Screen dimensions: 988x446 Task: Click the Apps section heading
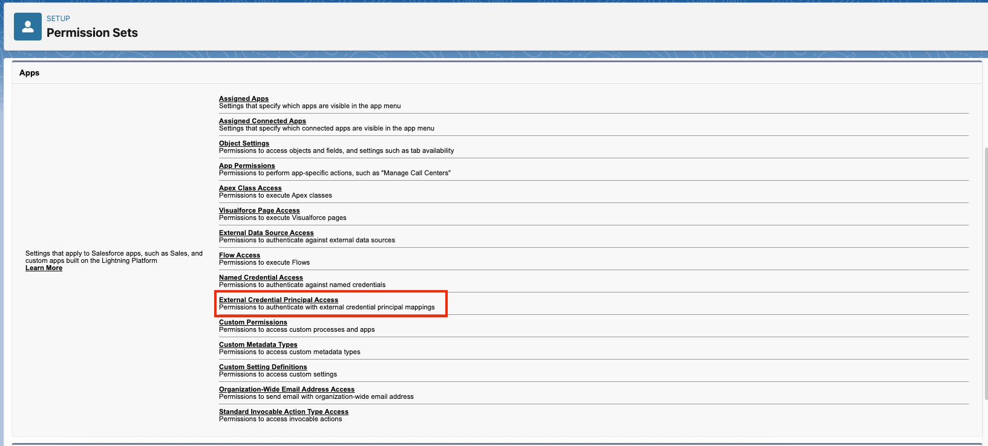[29, 73]
